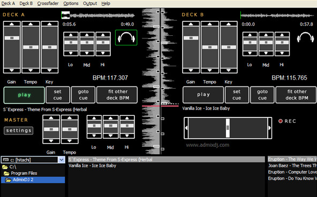Lower Deck B Key with down arrow
The width and height of the screenshot is (317, 197).
coord(229,70)
